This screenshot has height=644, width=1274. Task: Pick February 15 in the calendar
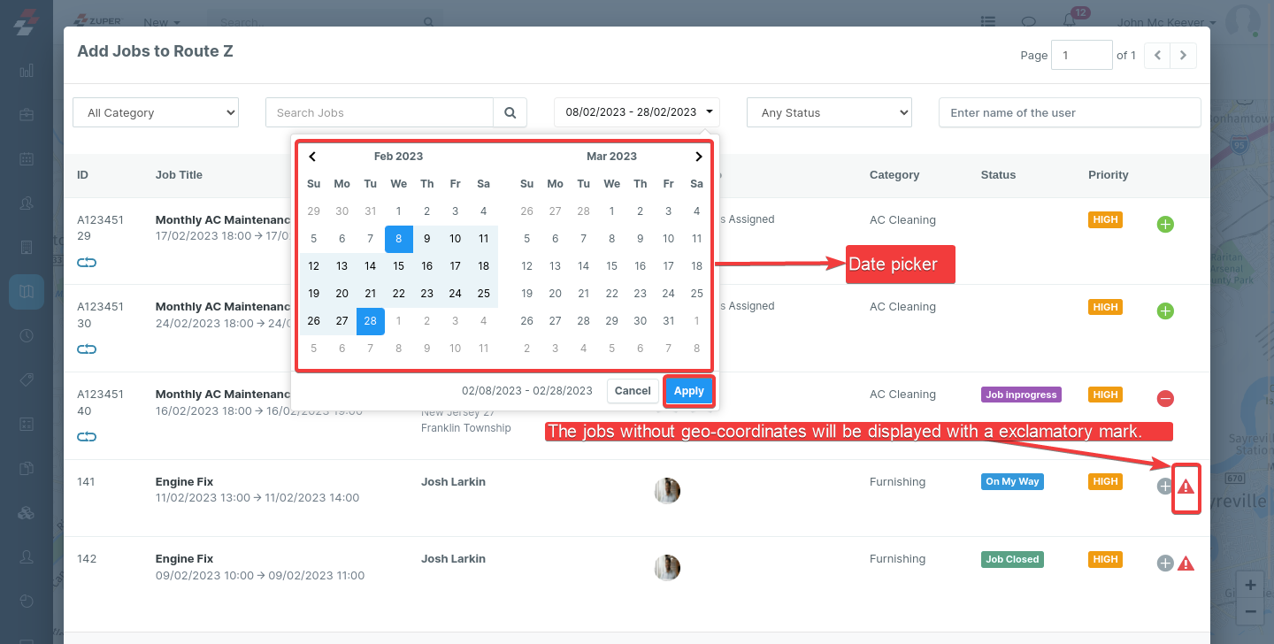[x=399, y=266]
